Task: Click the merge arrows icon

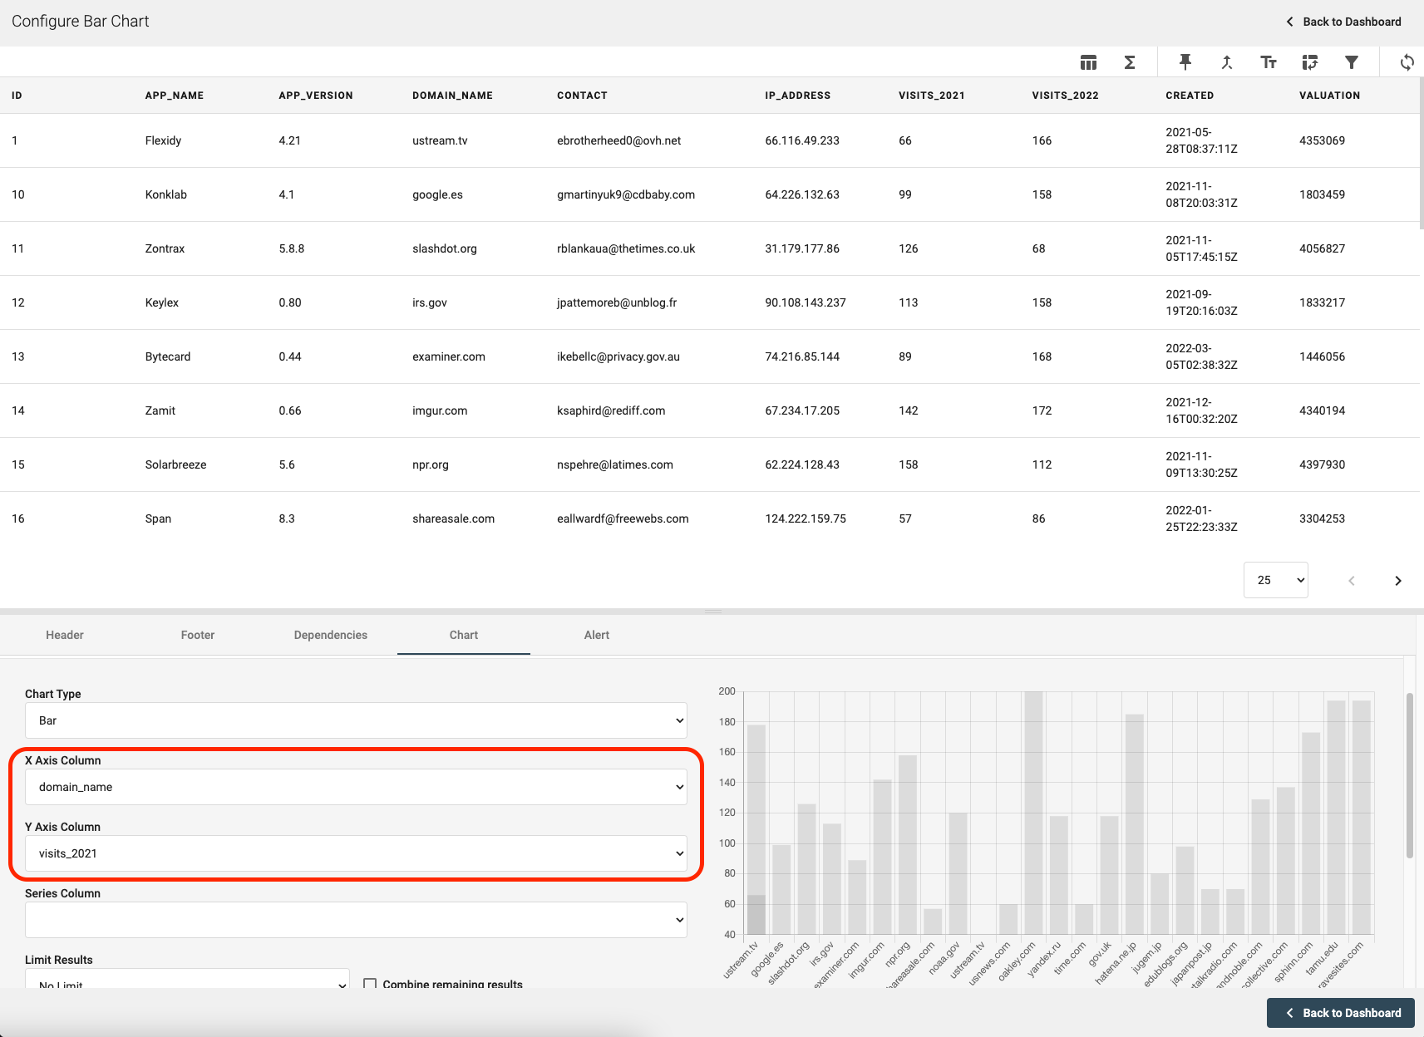Action: pyautogui.click(x=1227, y=62)
